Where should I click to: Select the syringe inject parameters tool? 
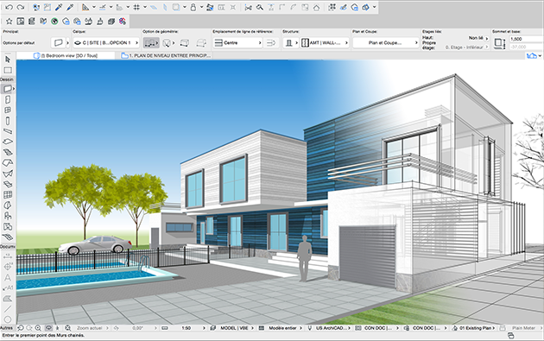(x=70, y=7)
